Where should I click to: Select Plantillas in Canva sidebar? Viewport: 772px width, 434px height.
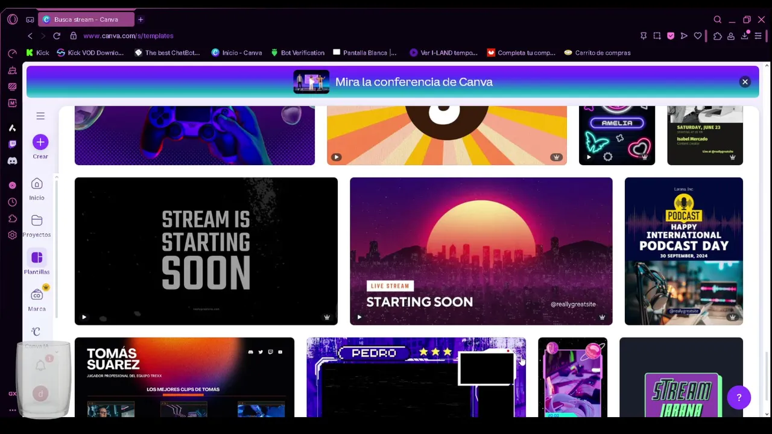pos(37,263)
